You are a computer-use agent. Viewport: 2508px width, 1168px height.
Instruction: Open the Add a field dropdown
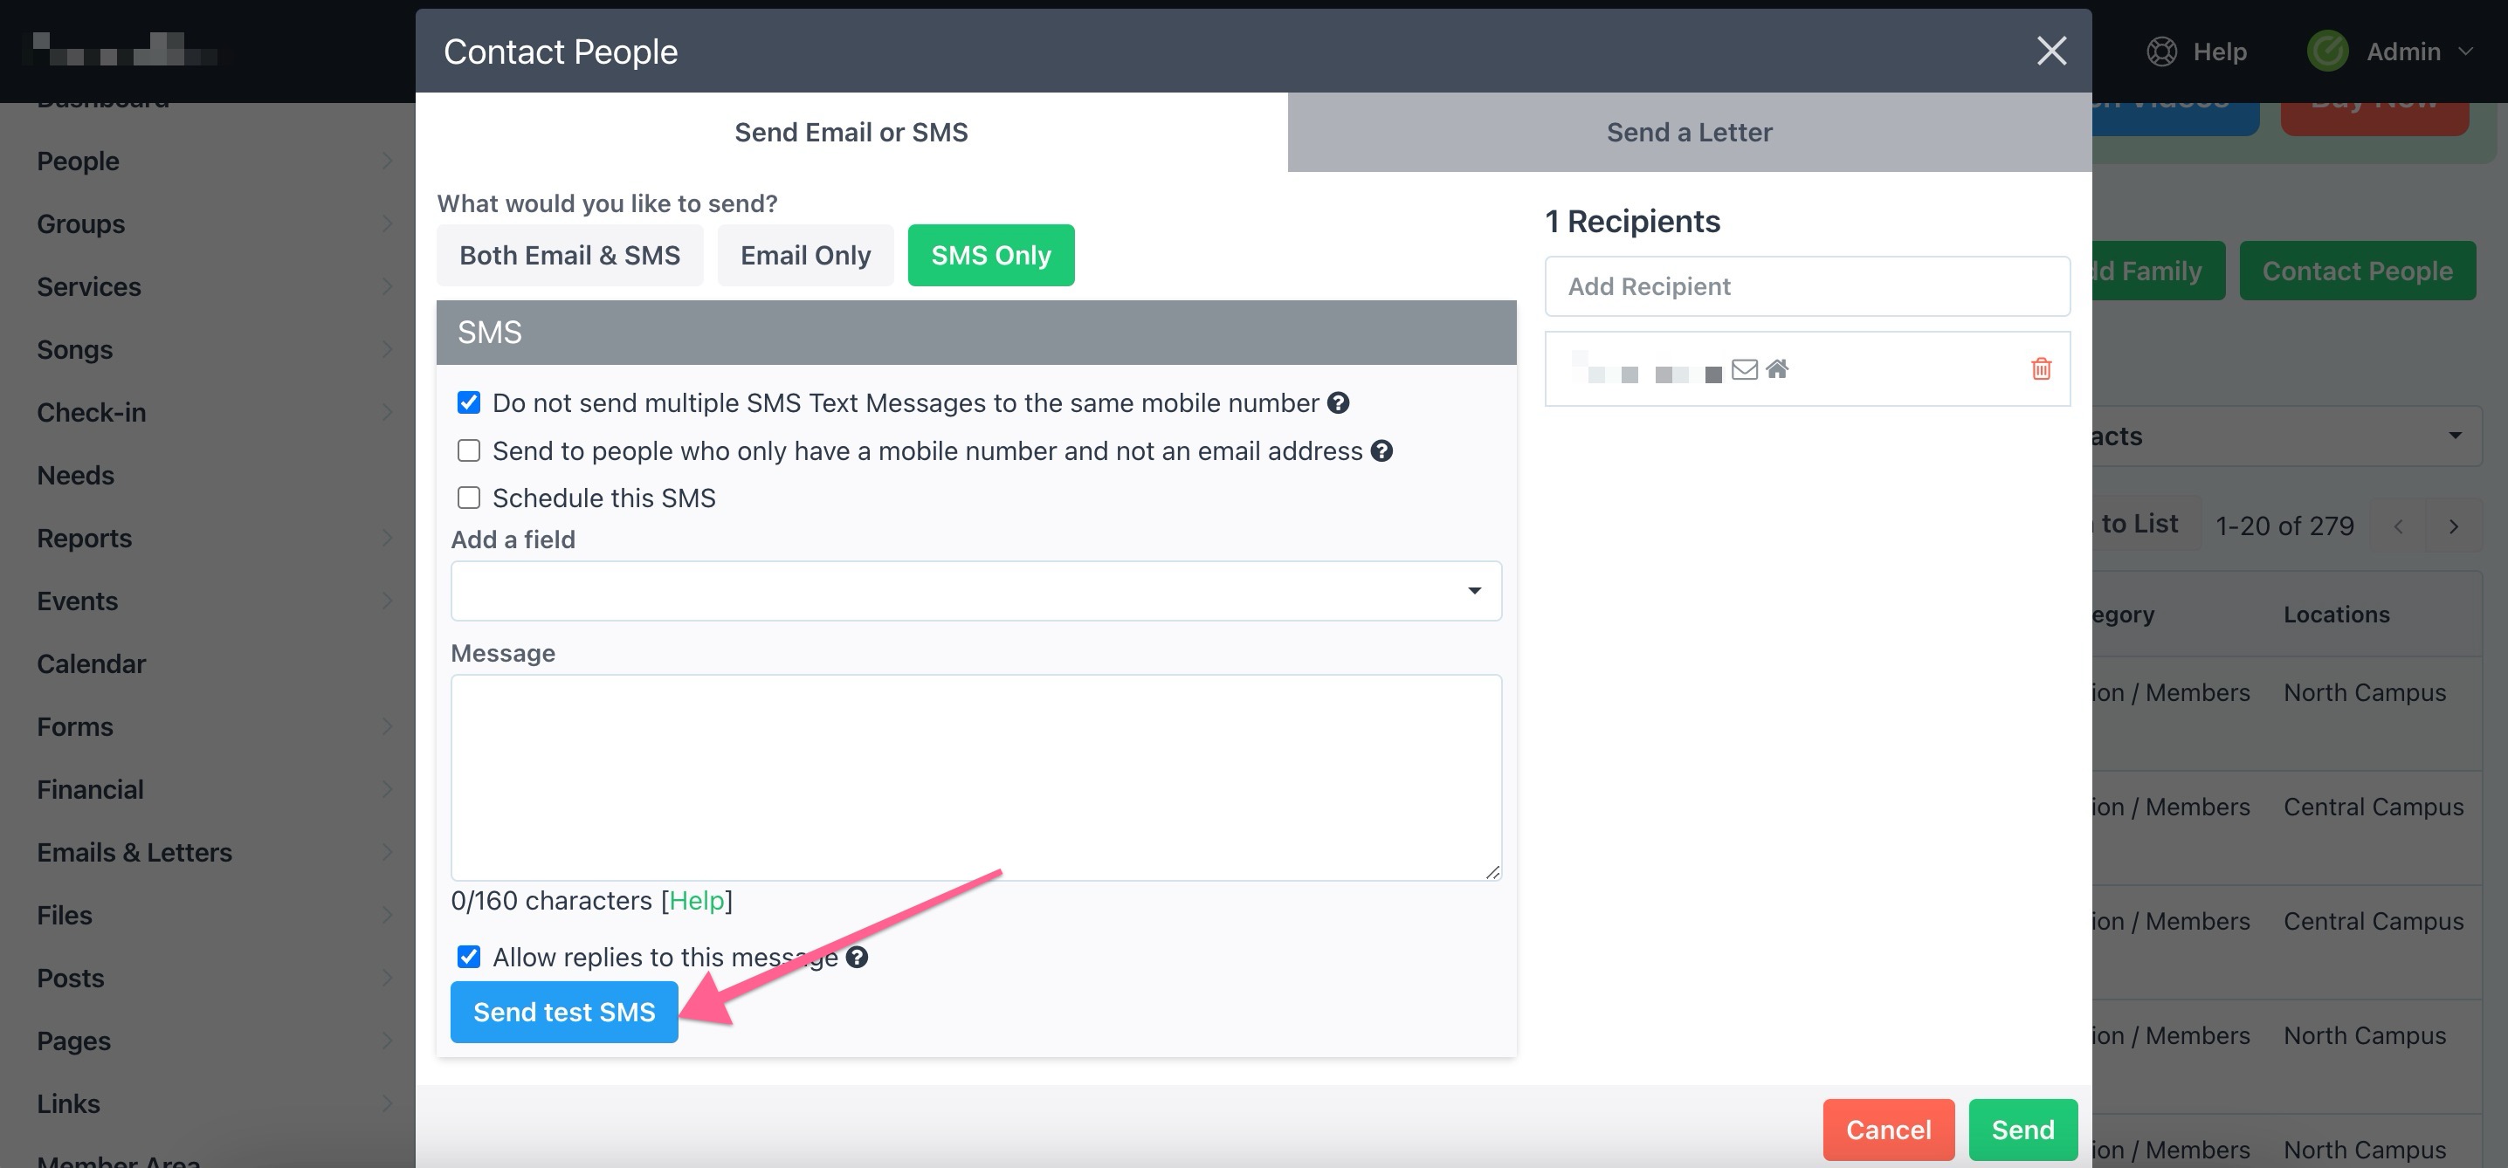975,590
